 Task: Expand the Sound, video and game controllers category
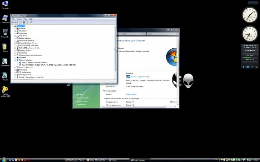pyautogui.click(x=15, y=77)
